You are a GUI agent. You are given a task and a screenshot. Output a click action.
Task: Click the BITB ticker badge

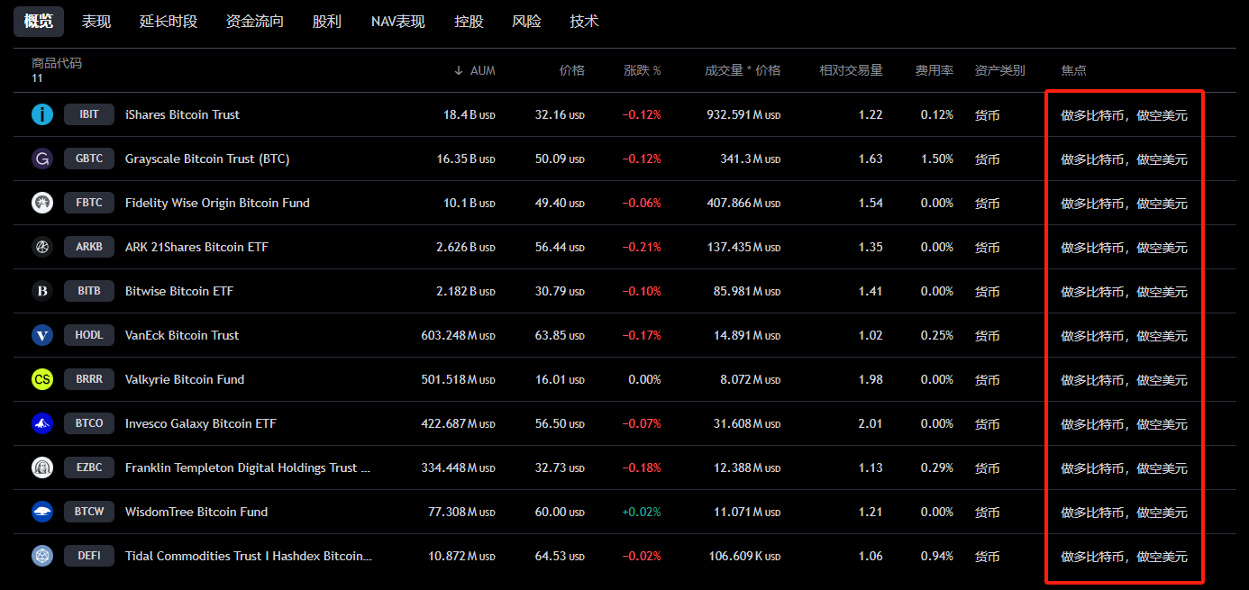(89, 291)
